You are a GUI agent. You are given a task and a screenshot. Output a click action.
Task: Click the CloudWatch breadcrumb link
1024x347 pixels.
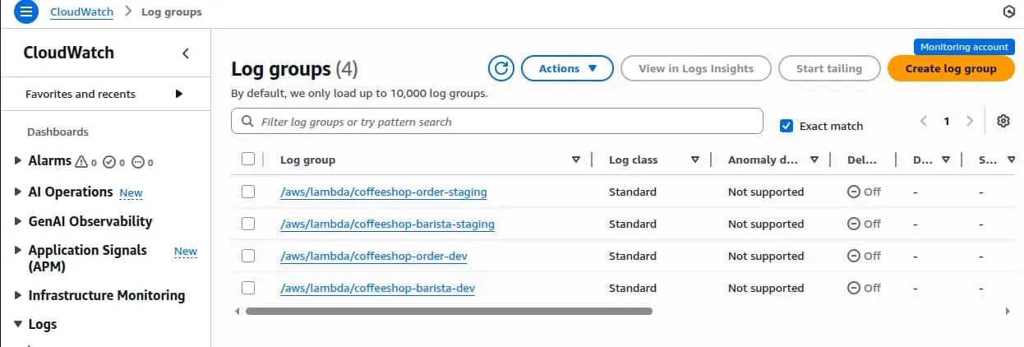[x=81, y=12]
